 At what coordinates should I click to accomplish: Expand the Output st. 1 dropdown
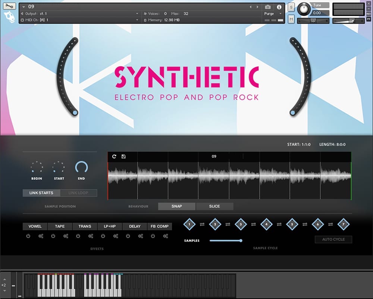tap(137, 13)
